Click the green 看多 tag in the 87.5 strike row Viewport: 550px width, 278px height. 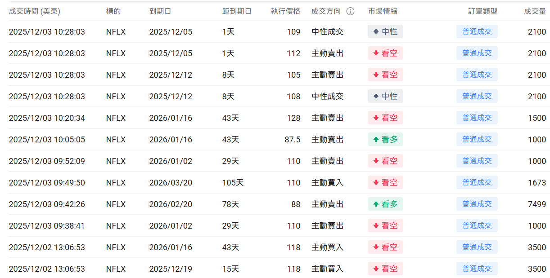click(385, 139)
